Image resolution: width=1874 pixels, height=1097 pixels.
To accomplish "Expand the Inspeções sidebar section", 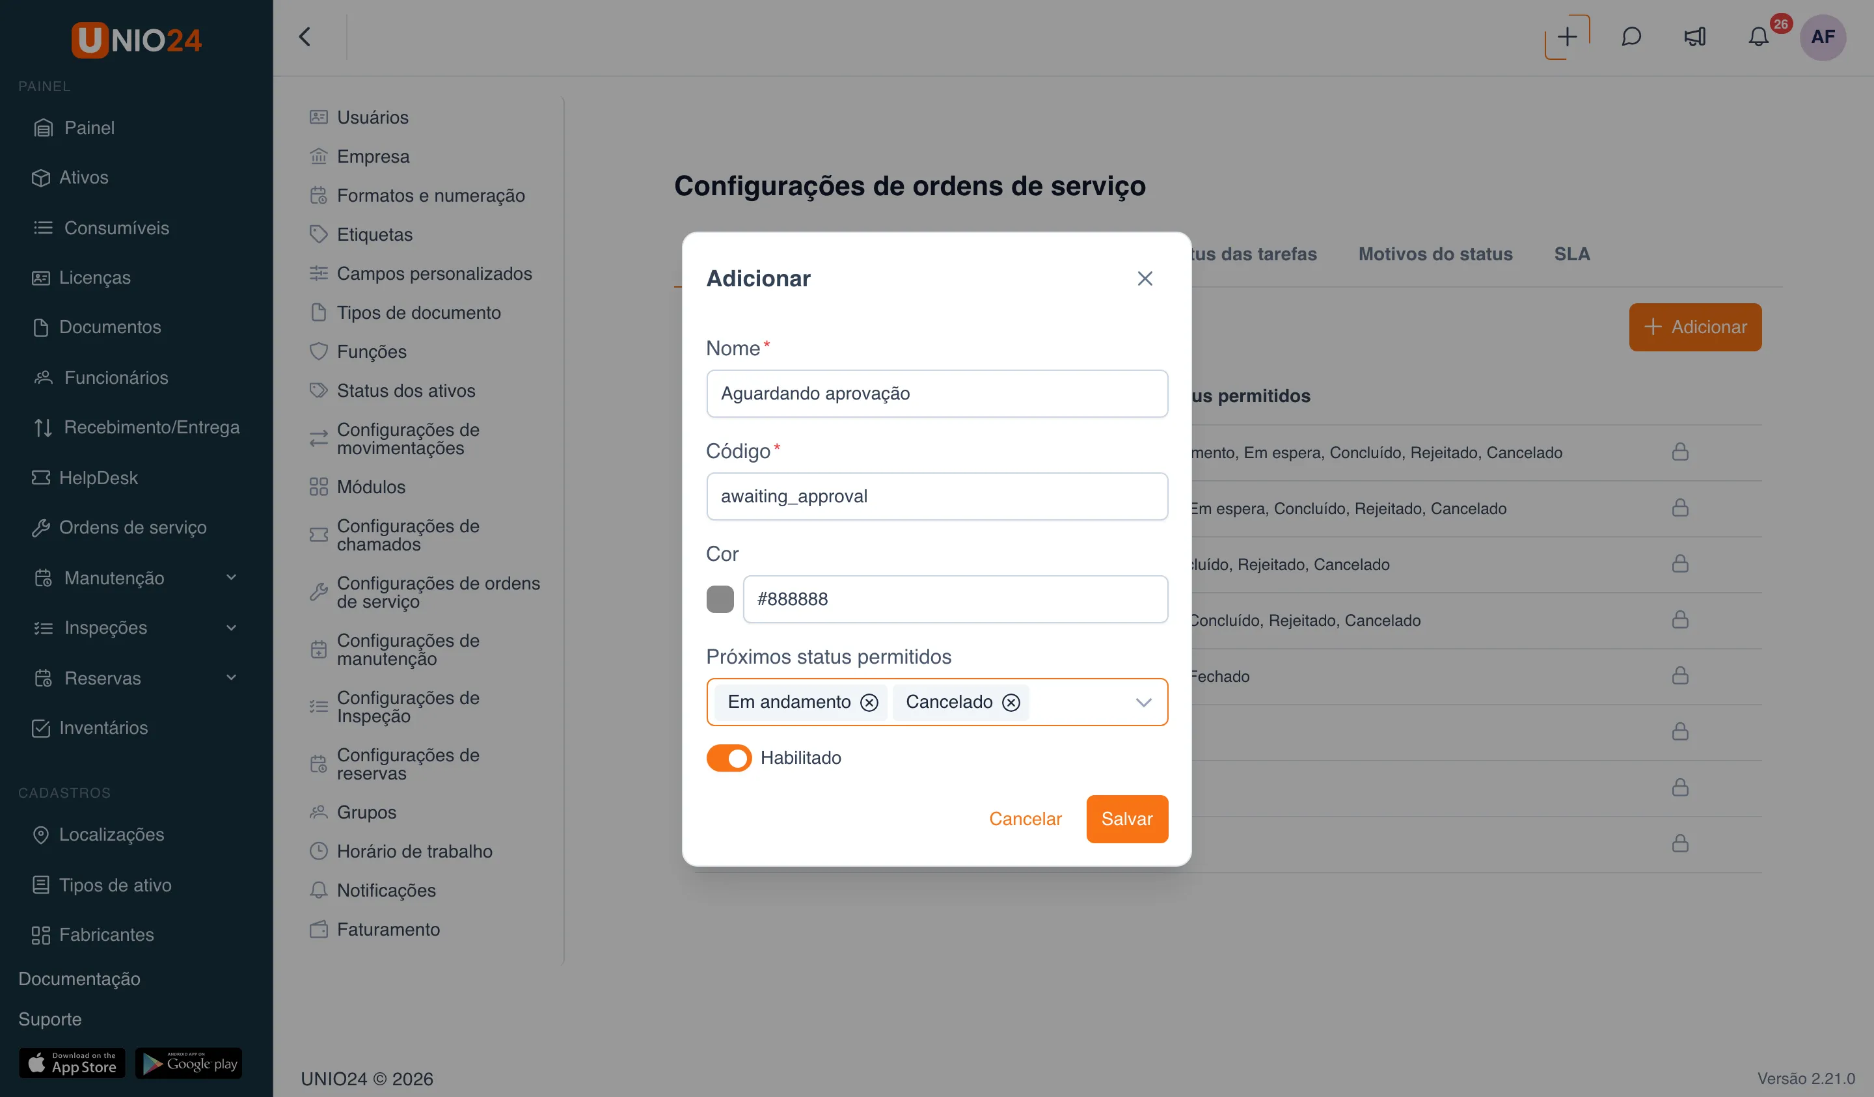I will point(136,628).
